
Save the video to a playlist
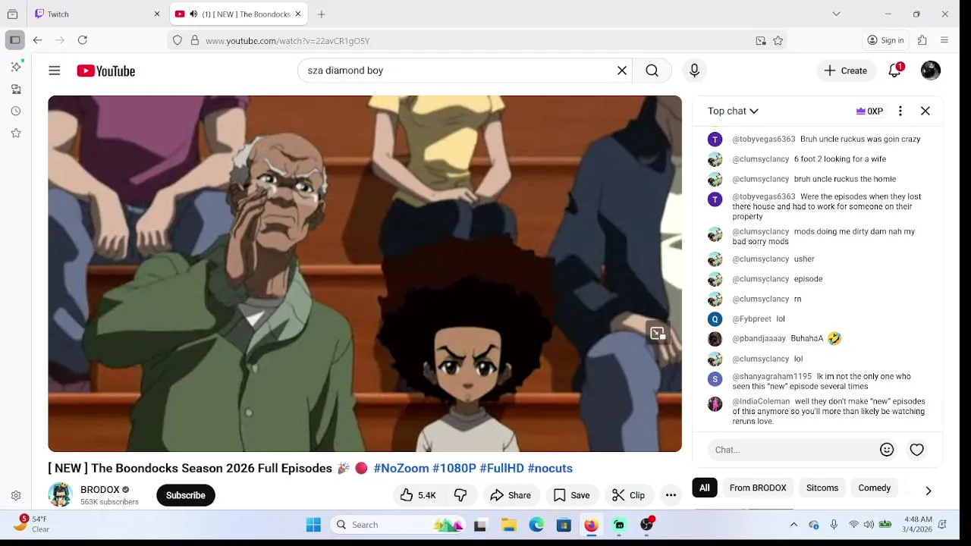coord(571,495)
